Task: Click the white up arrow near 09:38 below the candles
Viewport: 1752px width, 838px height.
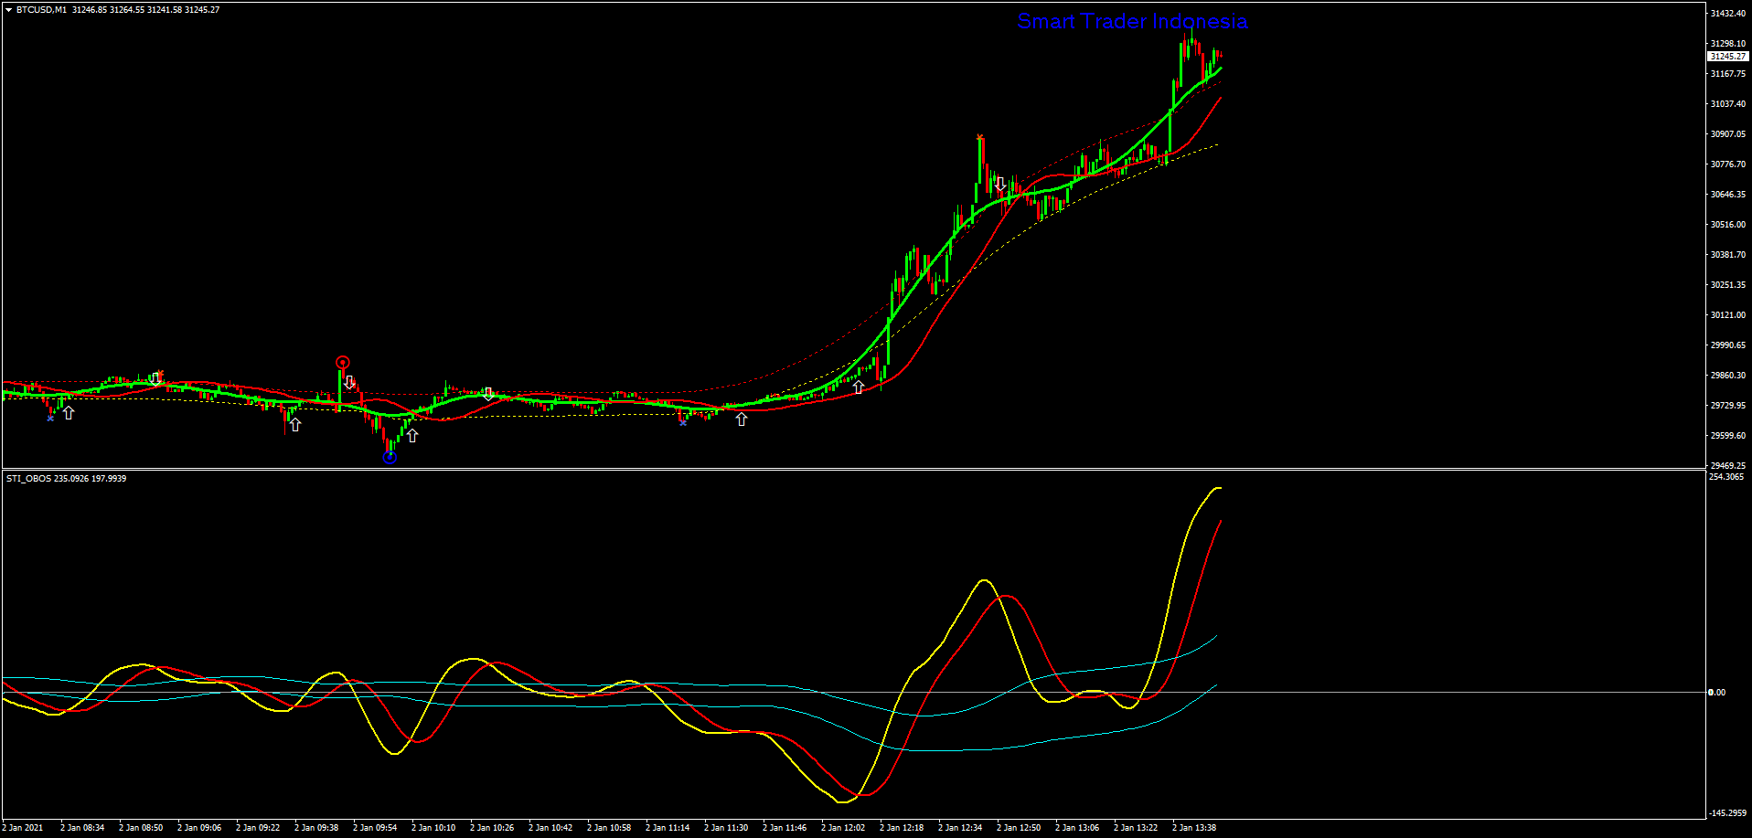Action: [x=295, y=425]
